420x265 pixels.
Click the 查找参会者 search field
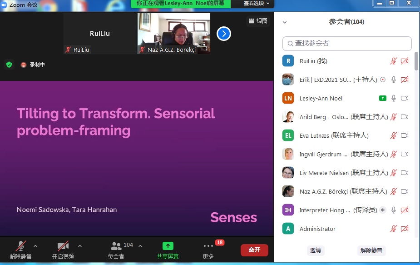347,43
